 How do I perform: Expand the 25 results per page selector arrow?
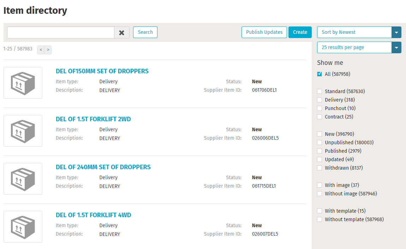396,47
